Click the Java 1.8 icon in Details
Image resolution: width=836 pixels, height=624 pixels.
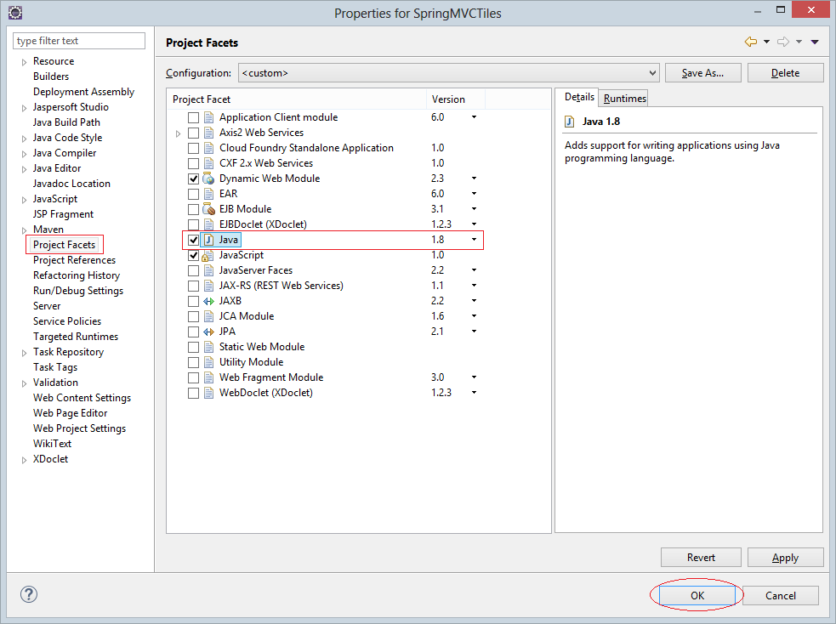pos(570,122)
